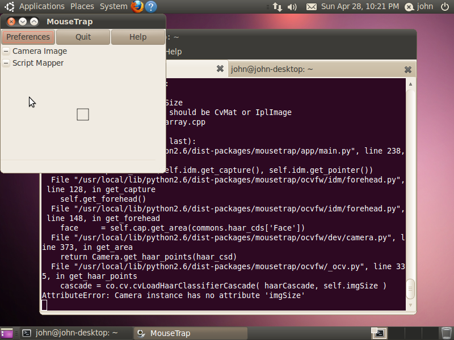Click the Quit button in MouseTrap
454x340 pixels.
83,37
